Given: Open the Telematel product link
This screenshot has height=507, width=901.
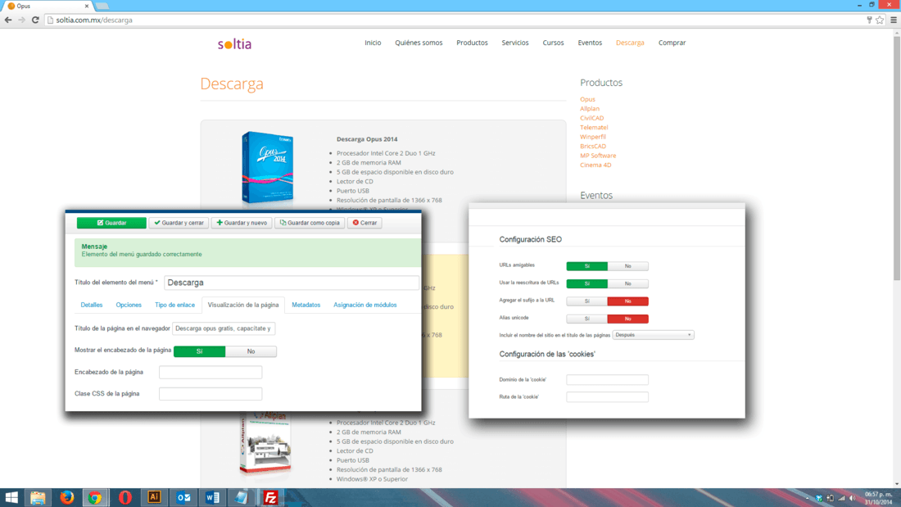Looking at the screenshot, I should point(594,128).
